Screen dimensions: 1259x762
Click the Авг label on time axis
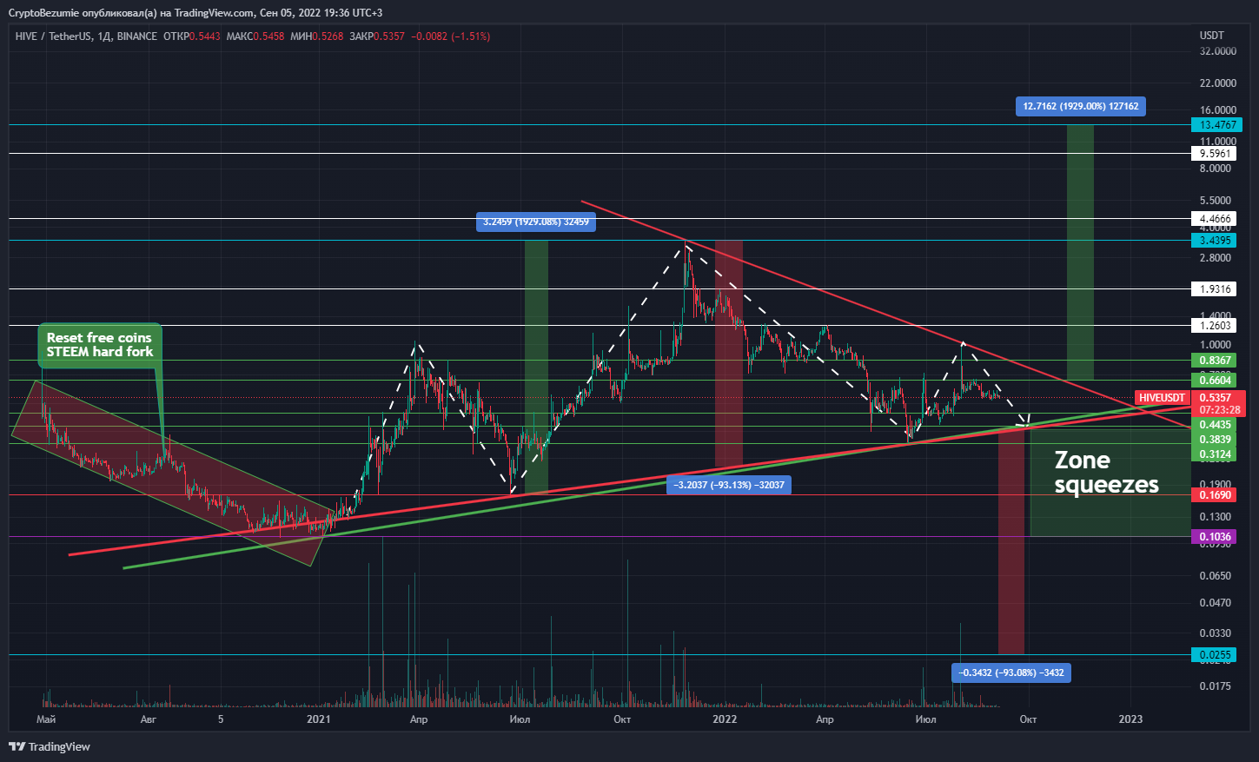click(149, 719)
